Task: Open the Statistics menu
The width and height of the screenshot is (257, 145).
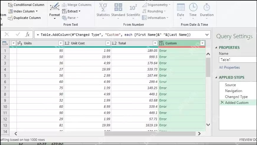Action: tap(103, 11)
